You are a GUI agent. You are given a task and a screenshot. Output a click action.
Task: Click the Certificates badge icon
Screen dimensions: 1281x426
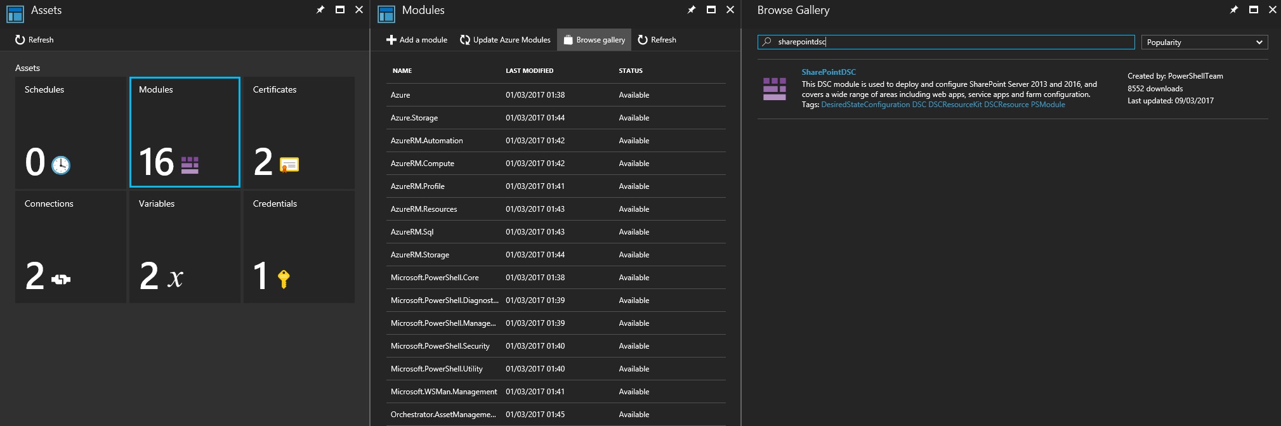tap(289, 165)
